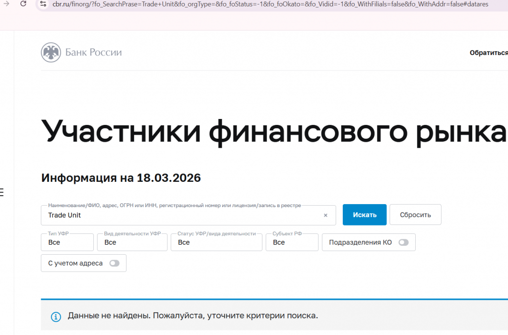This screenshot has width=508, height=335.
Task: Open the 'Статус УФР/вида деятельности' dropdown
Action: coord(216,242)
